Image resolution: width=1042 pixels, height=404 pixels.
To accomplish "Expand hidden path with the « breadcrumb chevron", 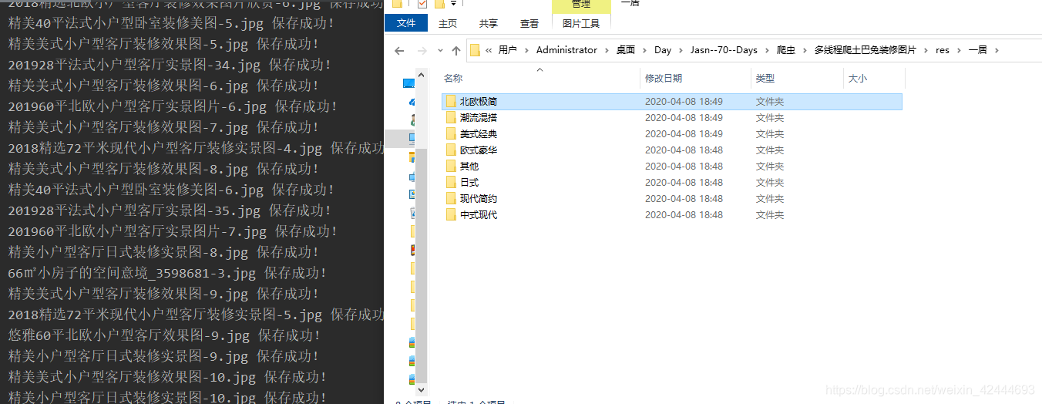I will 489,50.
